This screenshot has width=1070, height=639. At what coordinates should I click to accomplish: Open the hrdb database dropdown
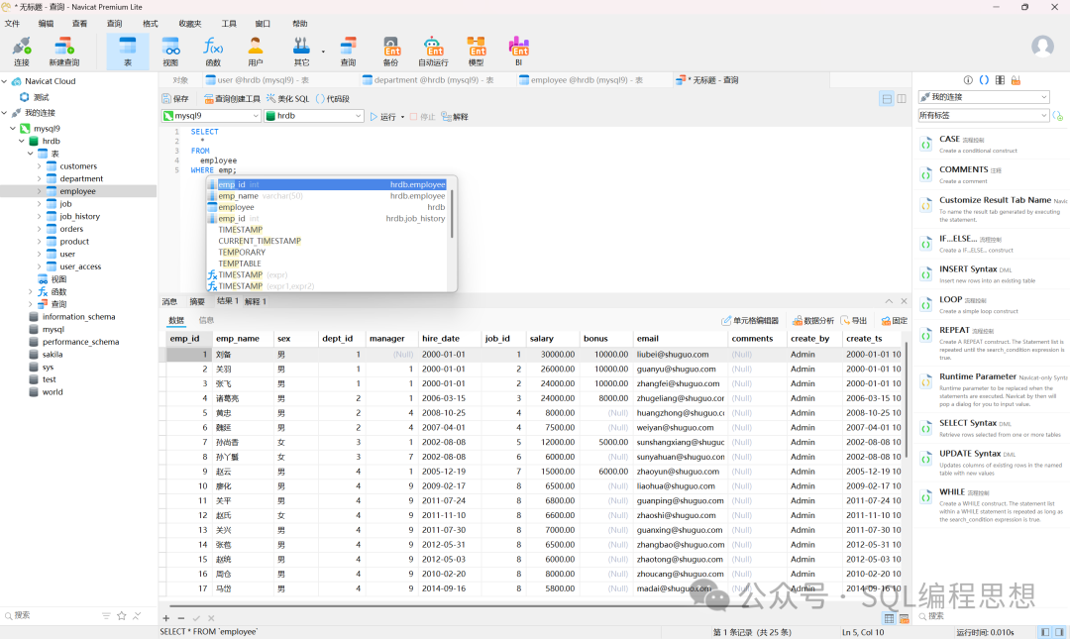pos(359,116)
